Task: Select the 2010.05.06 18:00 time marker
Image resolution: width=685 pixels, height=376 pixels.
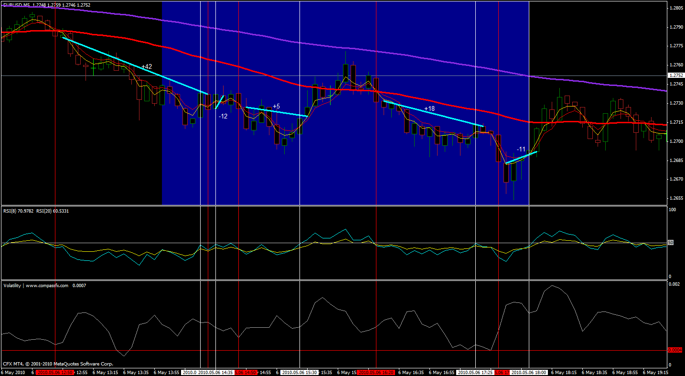Action: pyautogui.click(x=529, y=372)
